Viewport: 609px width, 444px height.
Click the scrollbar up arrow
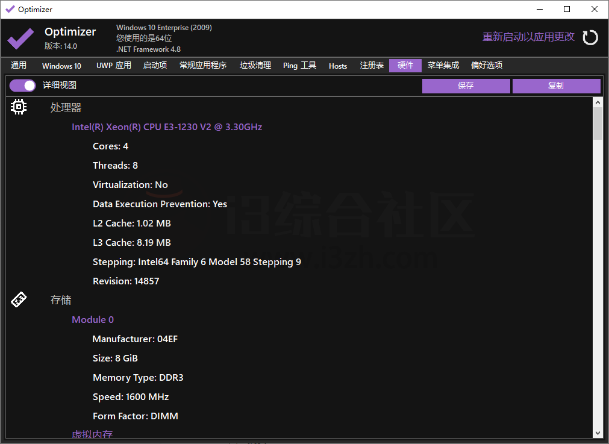[598, 102]
